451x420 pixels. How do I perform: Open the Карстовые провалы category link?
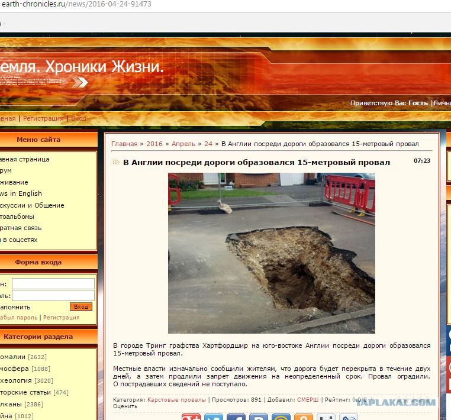point(176,400)
